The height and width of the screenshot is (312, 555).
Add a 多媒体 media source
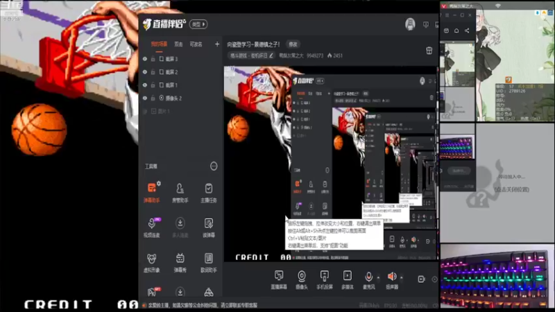[x=348, y=280]
